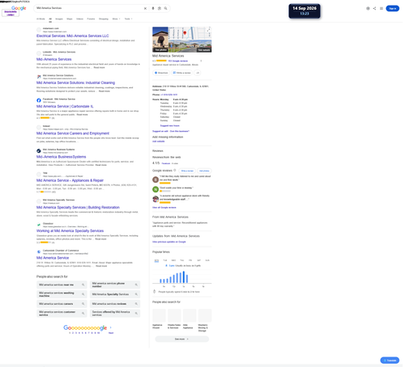405x367 pixels.
Task: Switch to the Maps tab
Action: [70, 19]
